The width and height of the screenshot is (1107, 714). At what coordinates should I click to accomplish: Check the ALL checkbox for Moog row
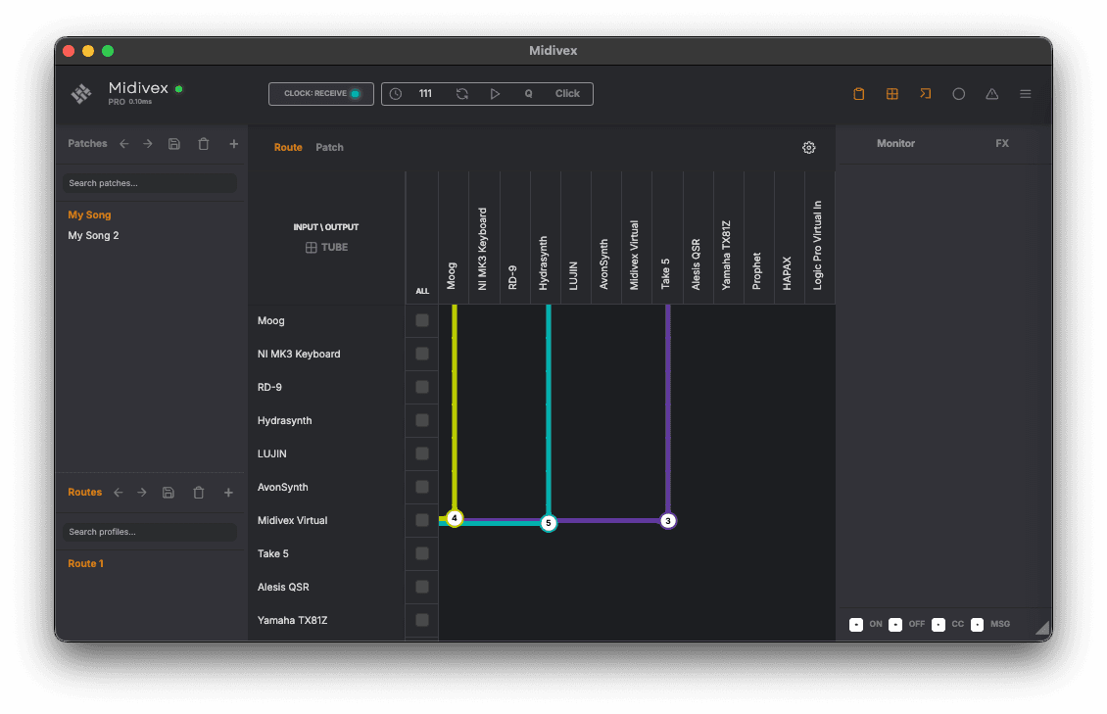421,320
